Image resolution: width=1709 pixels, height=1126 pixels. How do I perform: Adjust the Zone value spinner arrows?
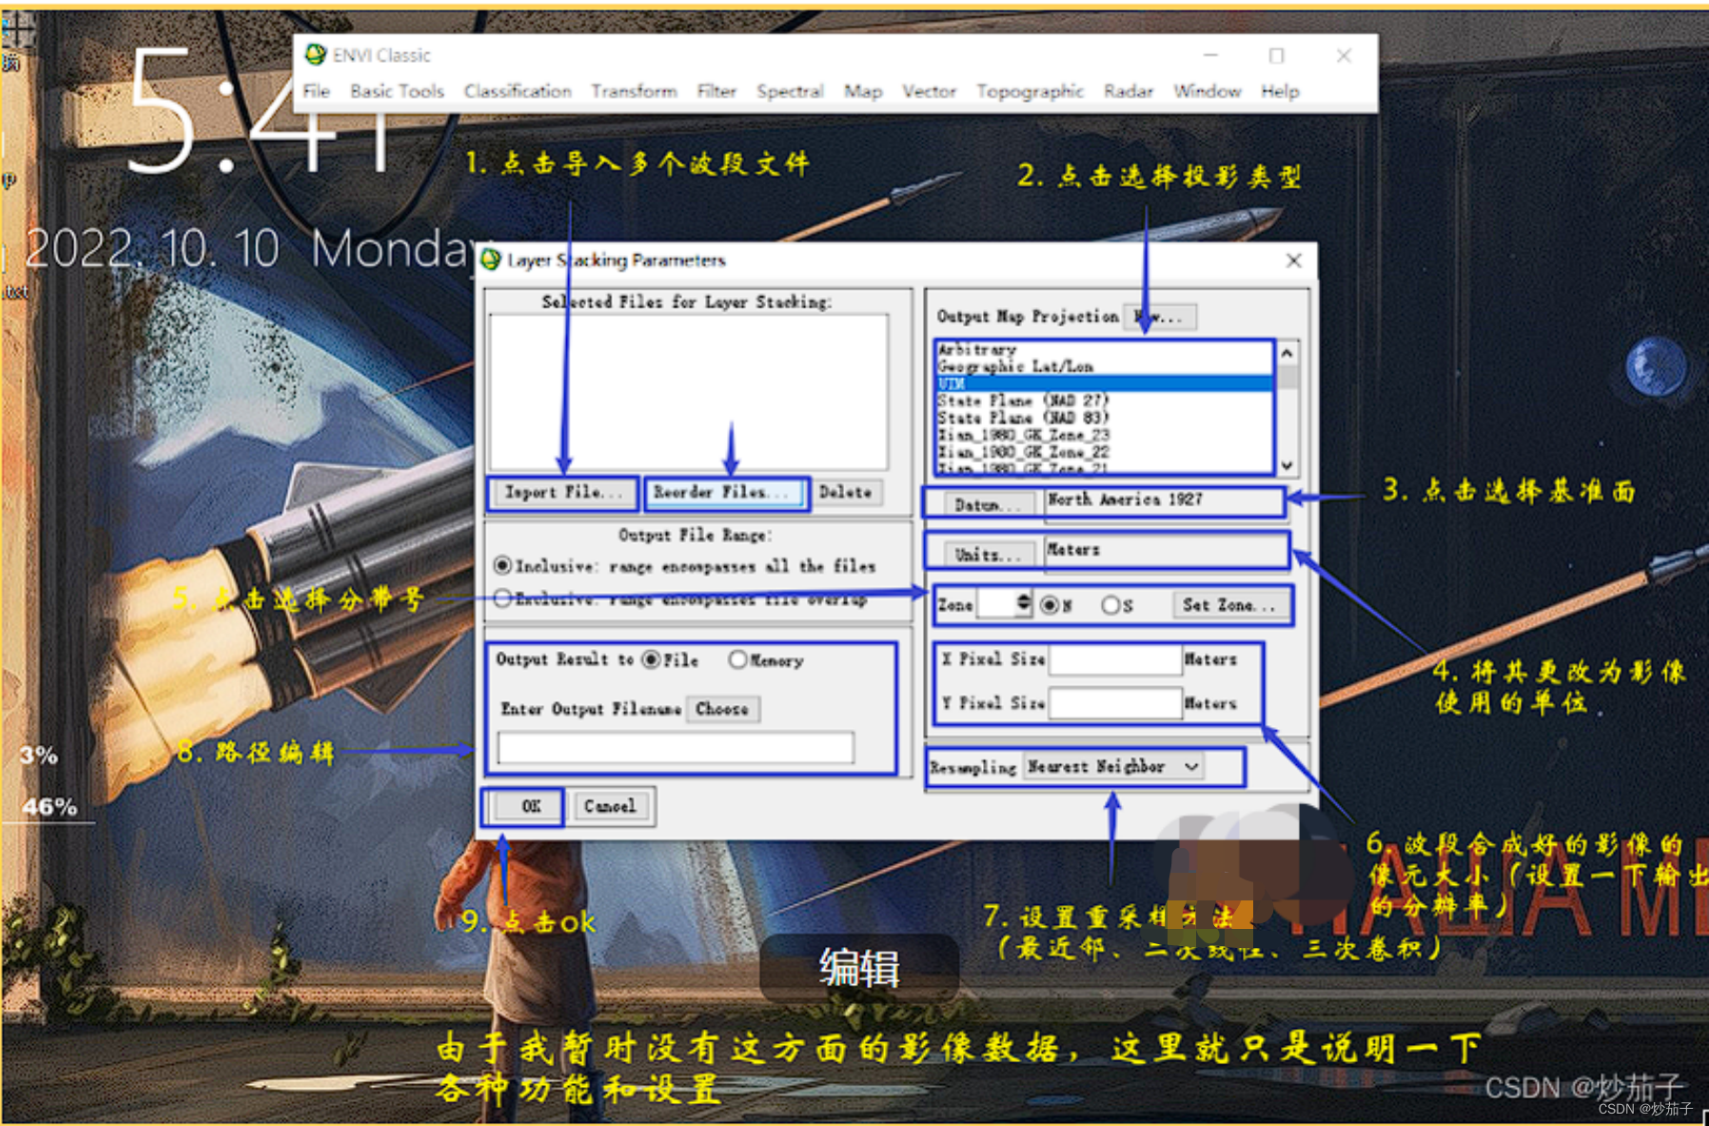(x=1024, y=603)
